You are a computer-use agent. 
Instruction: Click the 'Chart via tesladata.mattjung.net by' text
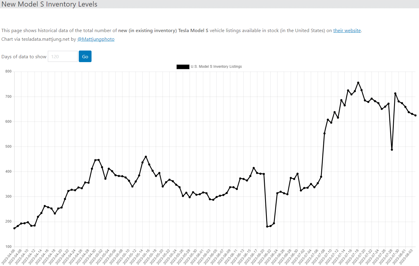tap(39, 39)
